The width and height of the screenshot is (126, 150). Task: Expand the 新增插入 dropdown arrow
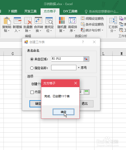(x=19, y=31)
